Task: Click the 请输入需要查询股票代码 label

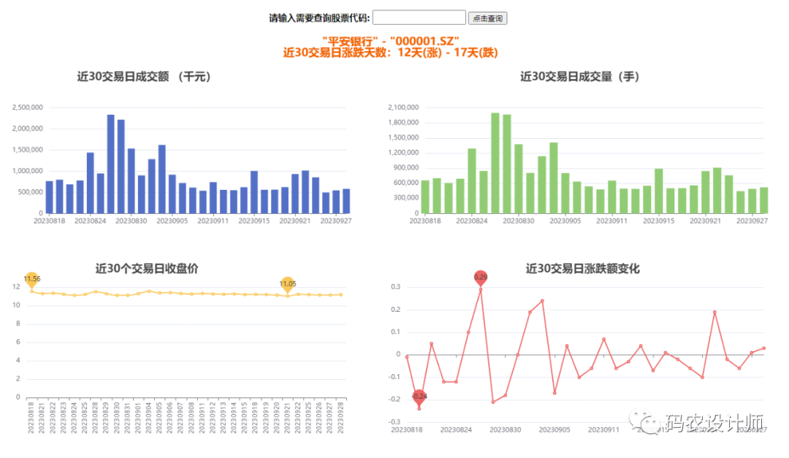Action: (x=319, y=18)
